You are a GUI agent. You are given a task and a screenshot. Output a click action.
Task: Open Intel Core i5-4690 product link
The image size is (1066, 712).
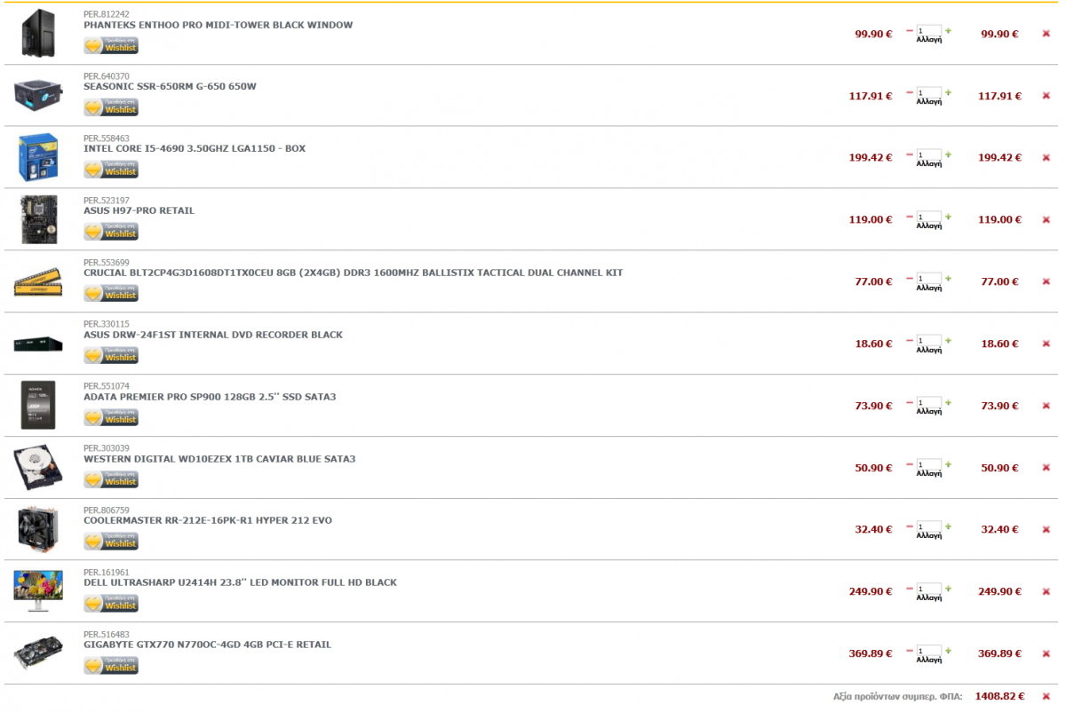coord(195,148)
